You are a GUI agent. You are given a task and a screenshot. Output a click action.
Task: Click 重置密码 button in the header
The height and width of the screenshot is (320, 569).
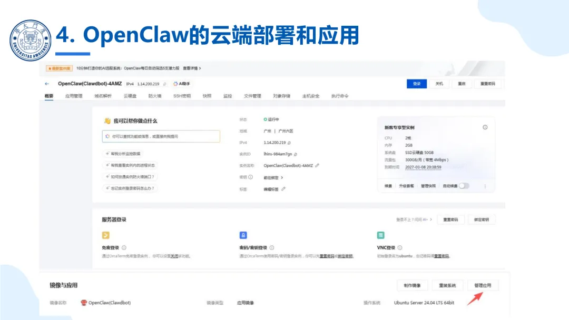point(488,84)
